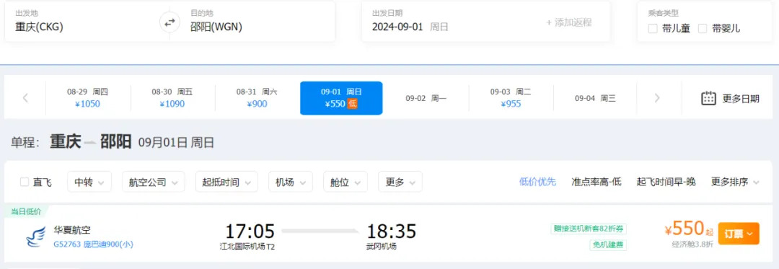Select the 09-02 周一 date tab
The image size is (779, 269).
426,98
